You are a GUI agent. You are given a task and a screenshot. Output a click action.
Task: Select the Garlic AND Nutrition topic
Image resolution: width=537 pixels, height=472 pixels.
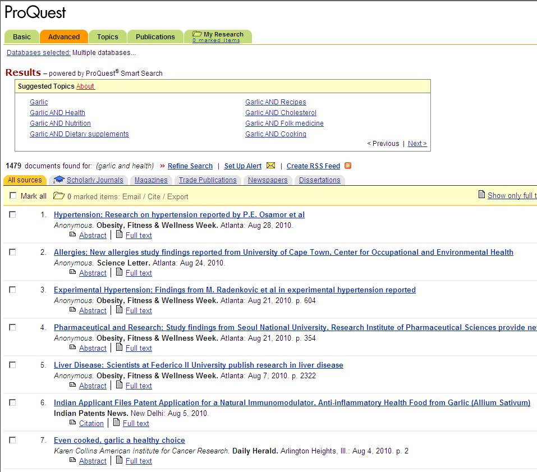pyautogui.click(x=60, y=123)
